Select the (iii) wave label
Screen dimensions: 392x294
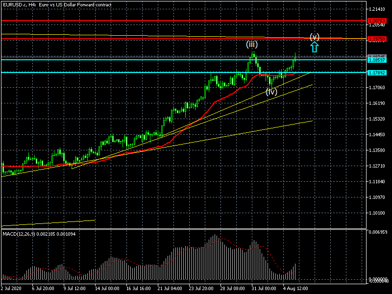click(252, 44)
